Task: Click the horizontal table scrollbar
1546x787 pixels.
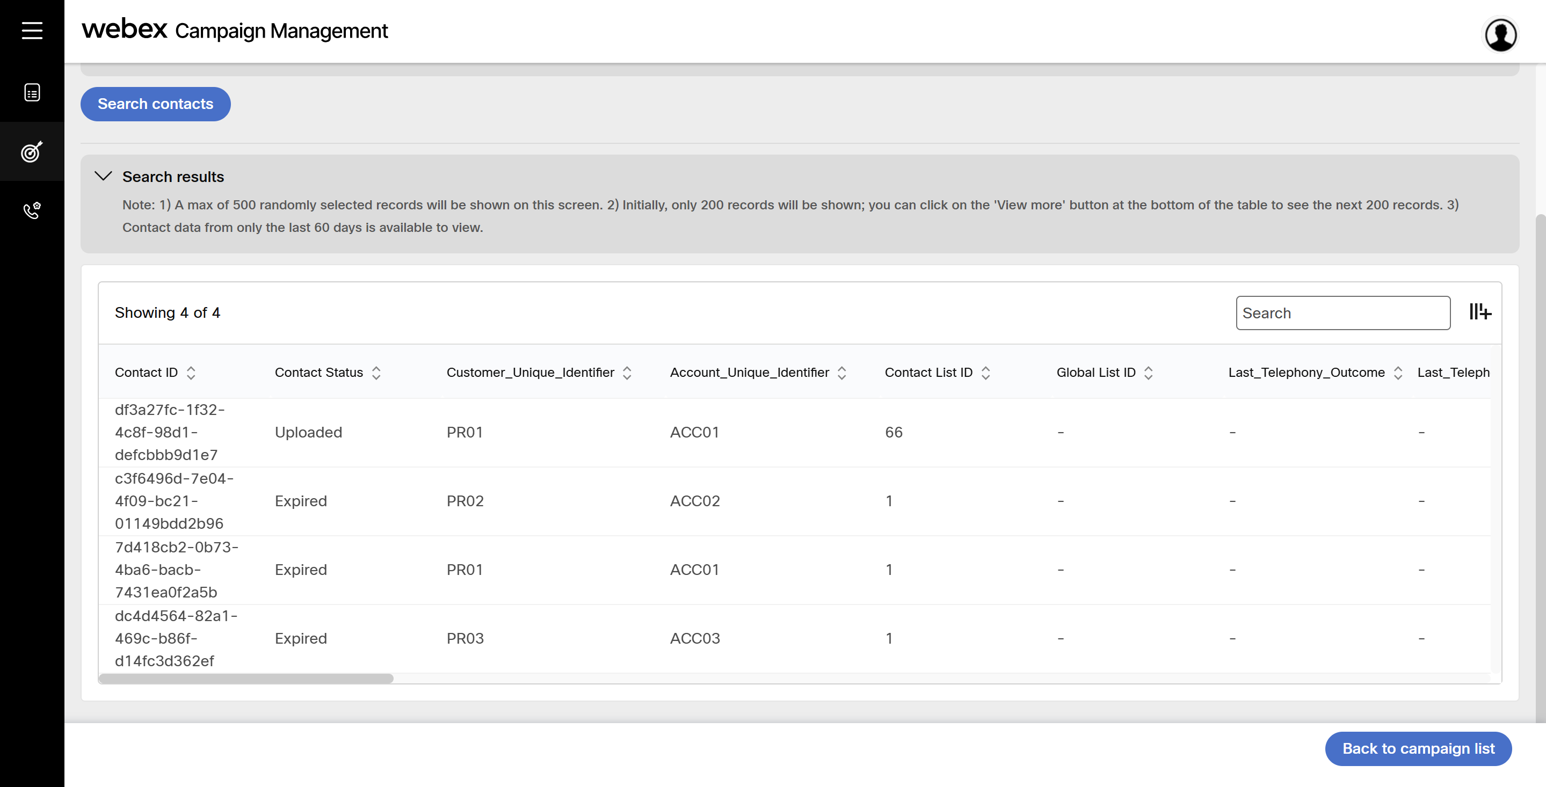Action: tap(246, 679)
